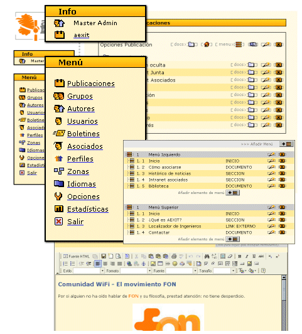
Task: Open Estadísticas in the large Menú
Action: [x=88, y=209]
